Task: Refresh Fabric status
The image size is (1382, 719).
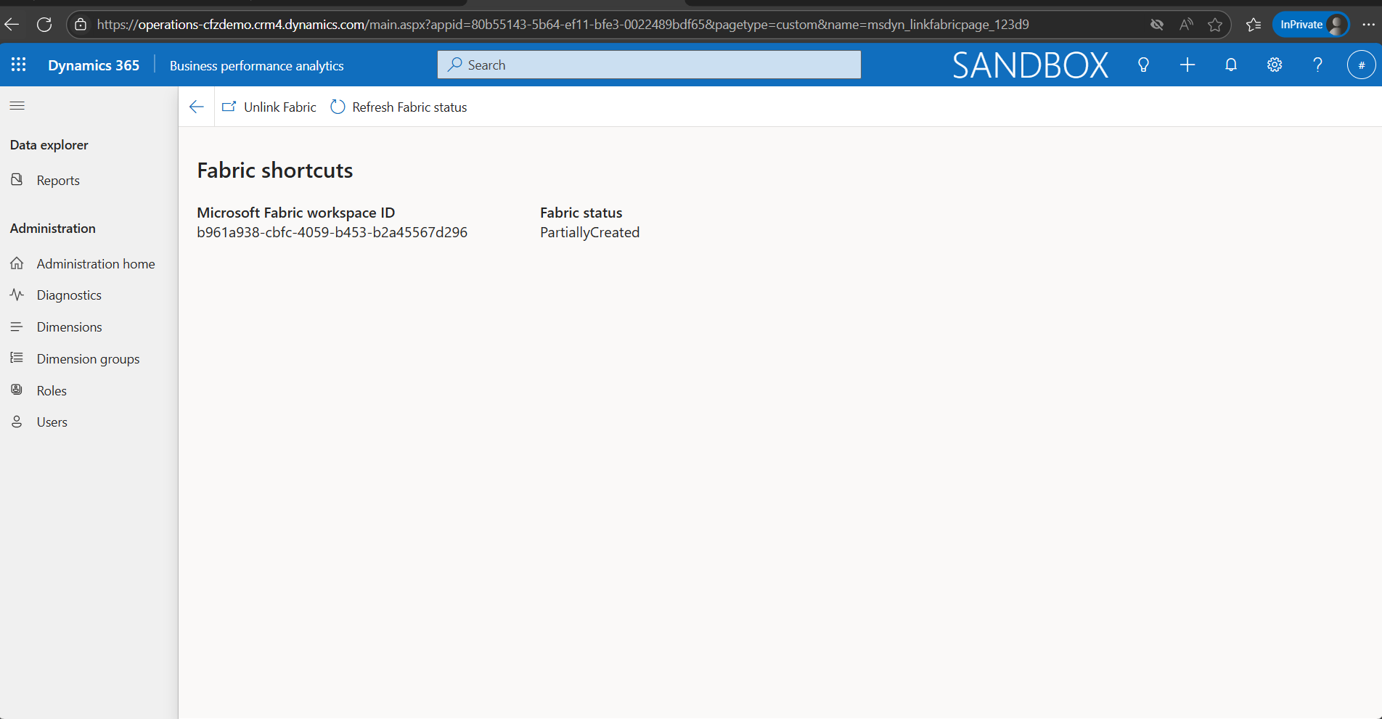Action: coord(398,107)
